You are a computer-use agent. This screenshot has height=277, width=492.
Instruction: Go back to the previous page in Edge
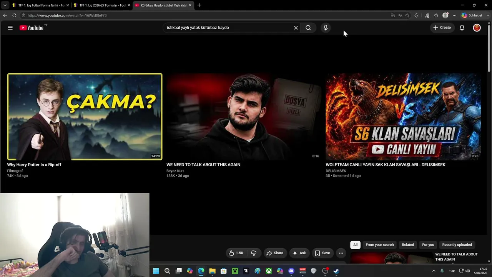pos(5,15)
